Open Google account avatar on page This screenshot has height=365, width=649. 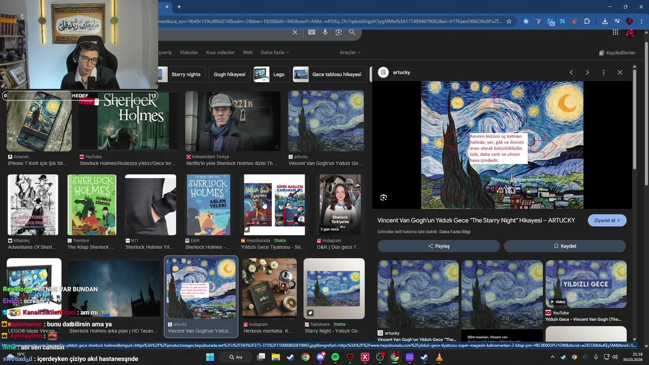point(631,33)
